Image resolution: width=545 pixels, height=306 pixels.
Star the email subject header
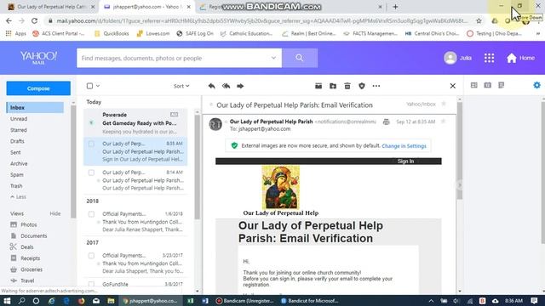point(444,104)
